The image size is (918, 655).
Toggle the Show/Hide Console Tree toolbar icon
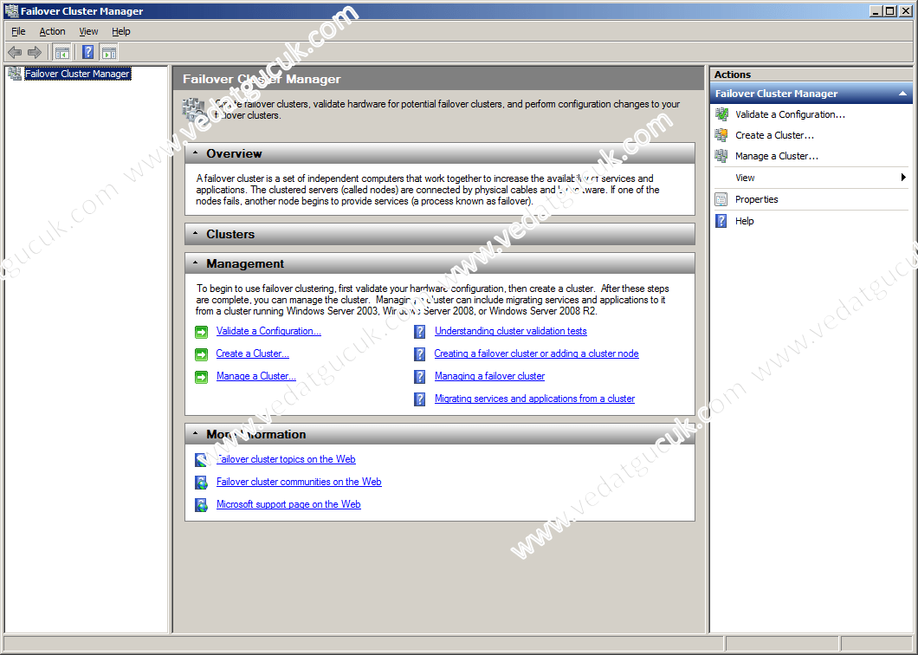point(61,53)
